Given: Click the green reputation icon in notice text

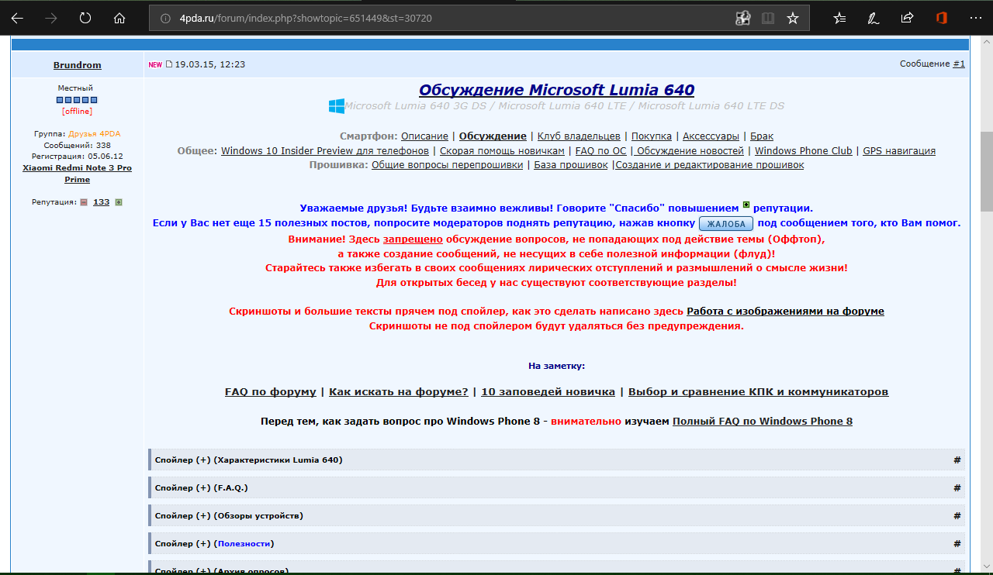Looking at the screenshot, I should coord(746,205).
